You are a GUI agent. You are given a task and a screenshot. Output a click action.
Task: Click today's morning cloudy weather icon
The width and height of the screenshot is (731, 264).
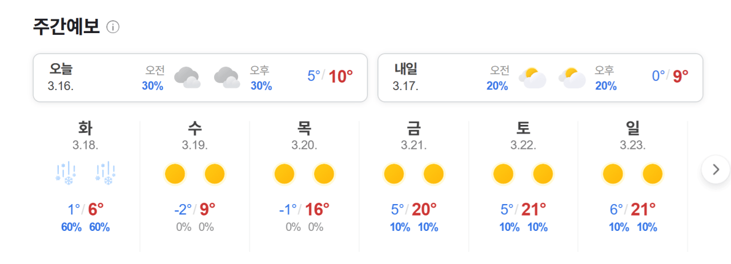coord(187,77)
